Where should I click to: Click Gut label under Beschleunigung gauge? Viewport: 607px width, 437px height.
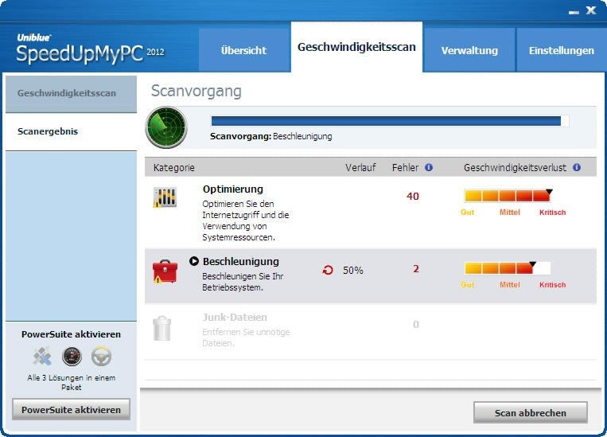click(467, 285)
